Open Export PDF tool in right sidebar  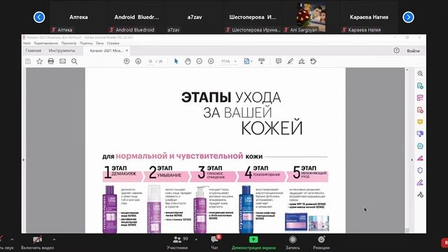[x=420, y=85]
